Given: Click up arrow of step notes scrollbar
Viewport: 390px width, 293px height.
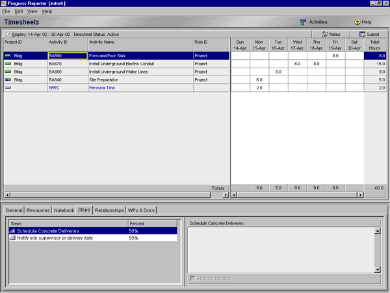Looking at the screenshot, I should (x=377, y=230).
